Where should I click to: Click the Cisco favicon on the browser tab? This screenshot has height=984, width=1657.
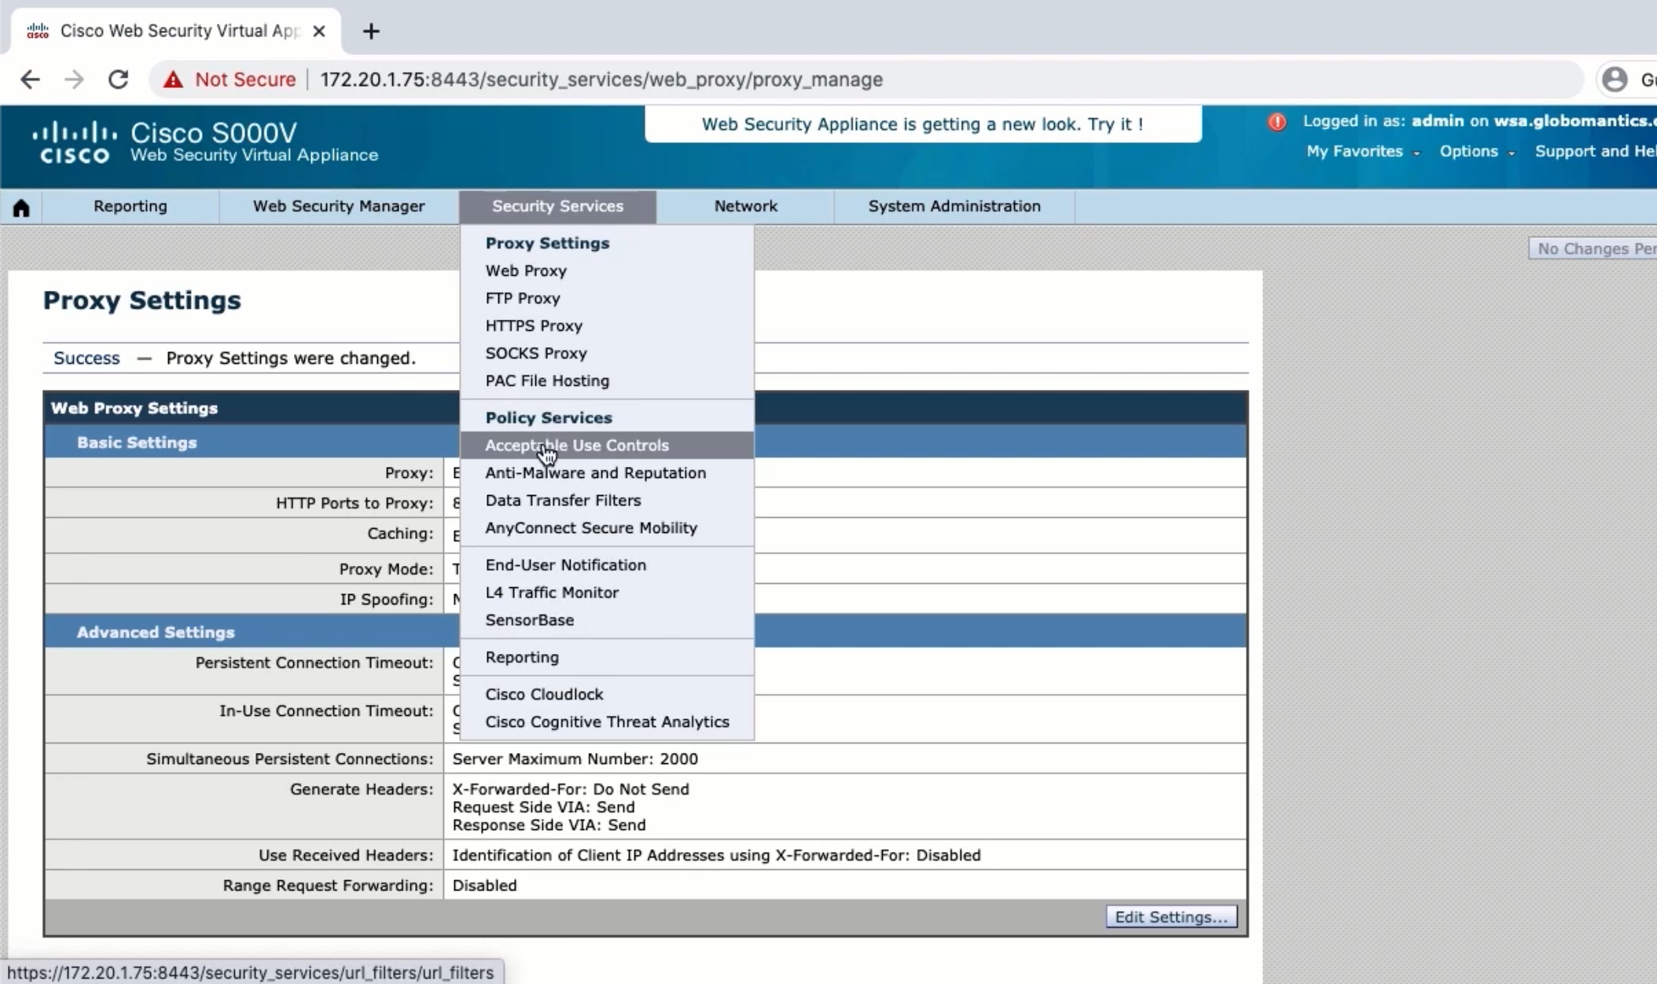pyautogui.click(x=38, y=31)
